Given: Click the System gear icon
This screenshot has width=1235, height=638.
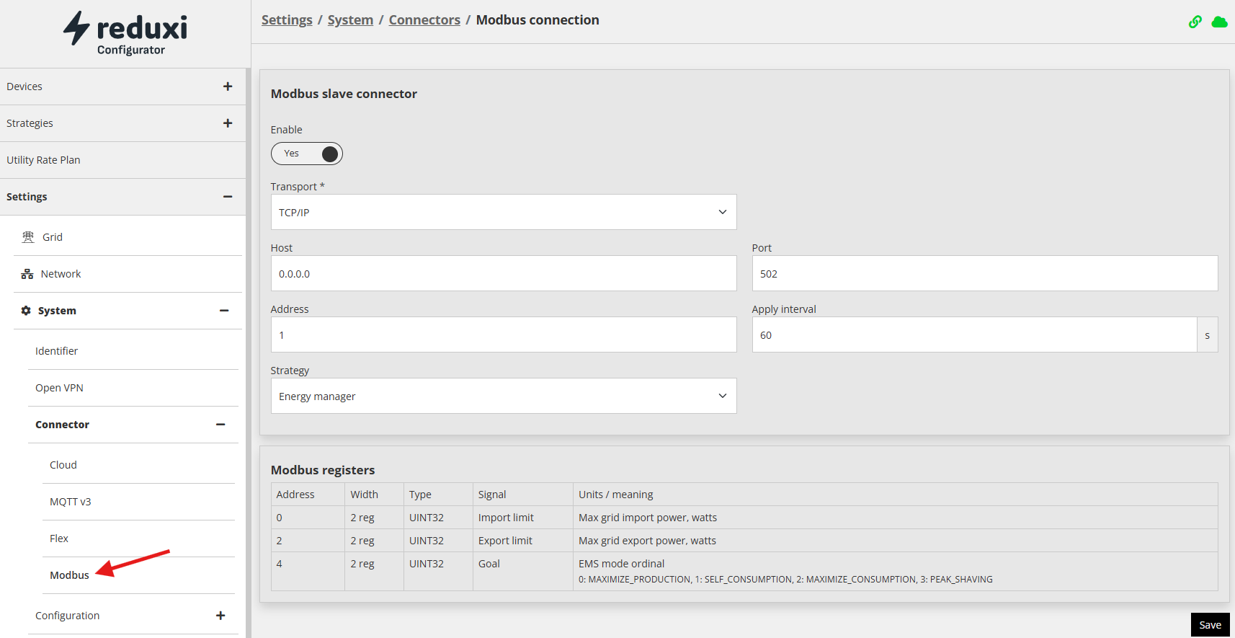Looking at the screenshot, I should (26, 311).
